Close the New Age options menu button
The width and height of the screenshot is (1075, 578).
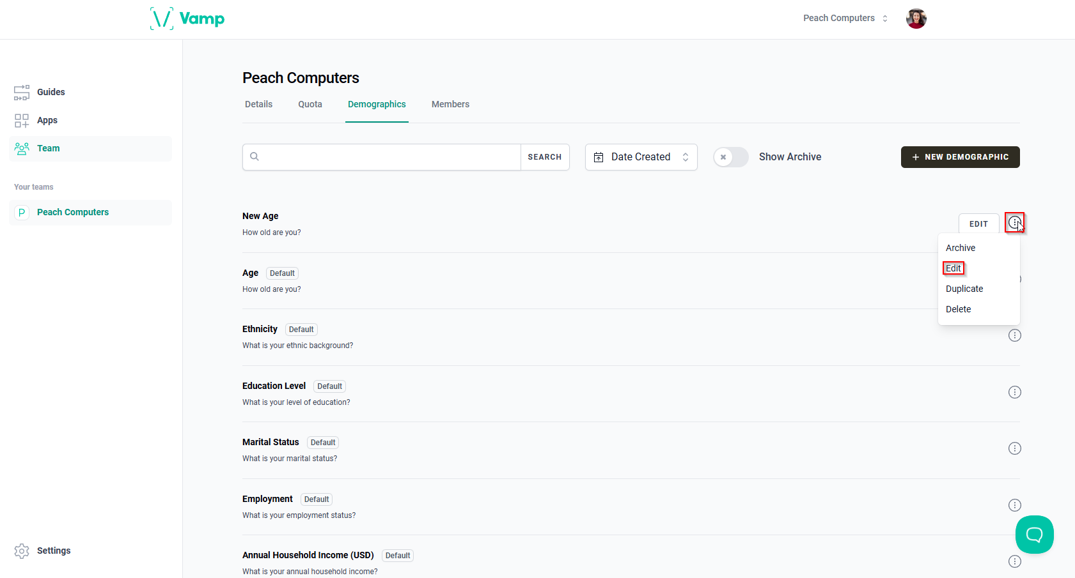[x=1014, y=222]
